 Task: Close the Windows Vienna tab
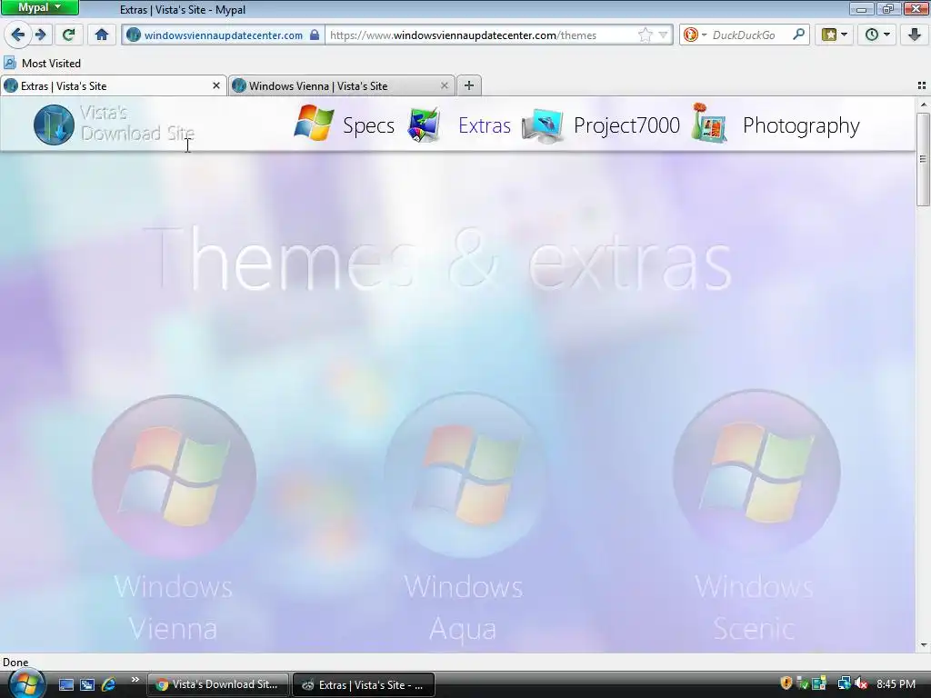[444, 86]
